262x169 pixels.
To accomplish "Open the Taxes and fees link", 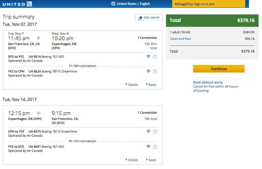I will [x=180, y=39].
